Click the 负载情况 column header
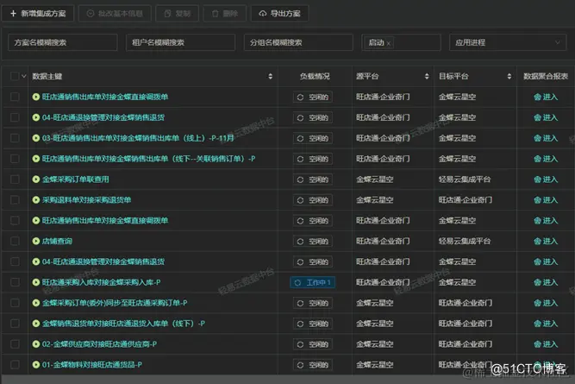Screen dimensions: 575x384 point(315,76)
